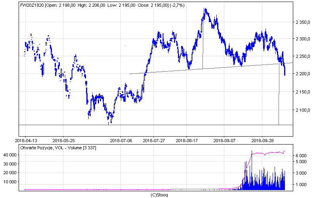Viewport: 317px width, 198px height.
Task: Click the 10 000 open-interest axis label
Action: point(10,182)
